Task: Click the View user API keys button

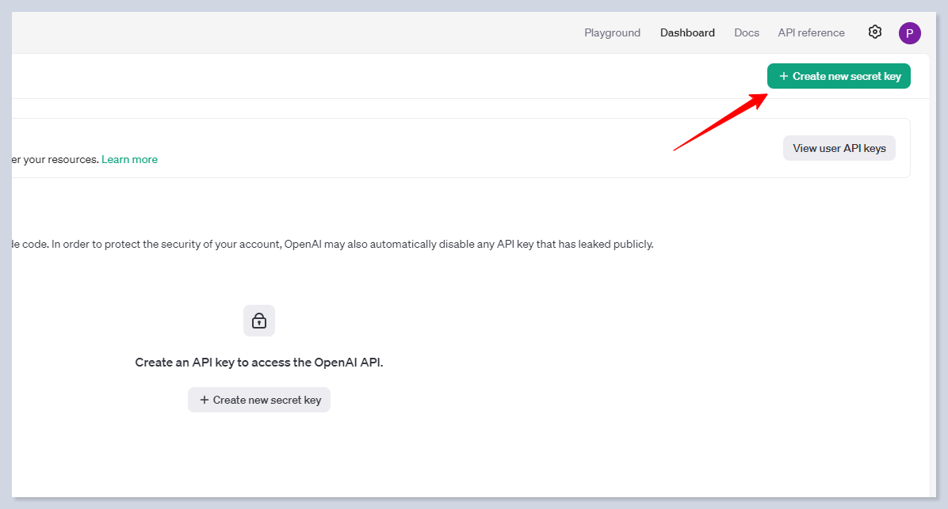Action: coord(839,148)
